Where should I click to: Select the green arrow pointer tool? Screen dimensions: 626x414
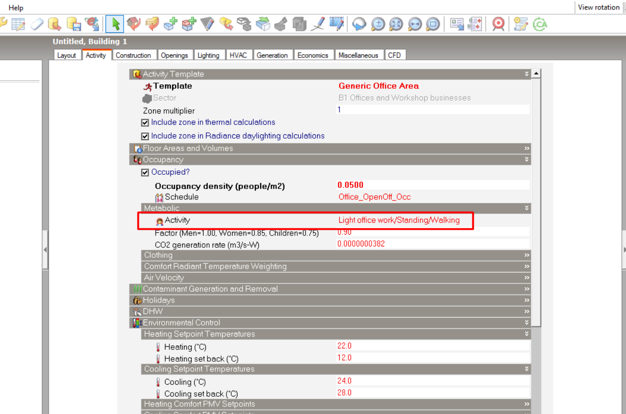(x=115, y=24)
